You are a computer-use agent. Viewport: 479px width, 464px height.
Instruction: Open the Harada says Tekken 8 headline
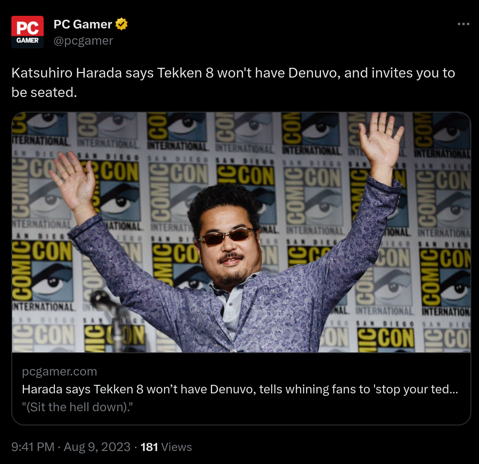[240, 389]
